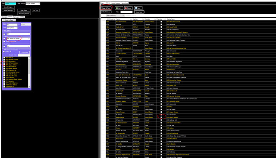
Task: Switch to the Taxiways tab
Action: [x=4, y=17]
